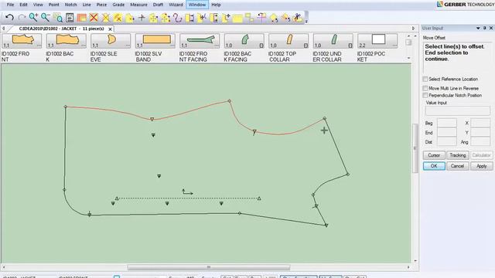This screenshot has height=278, width=495.
Task: Select the ID1002 - JACKET document tab
Action: pos(62,29)
